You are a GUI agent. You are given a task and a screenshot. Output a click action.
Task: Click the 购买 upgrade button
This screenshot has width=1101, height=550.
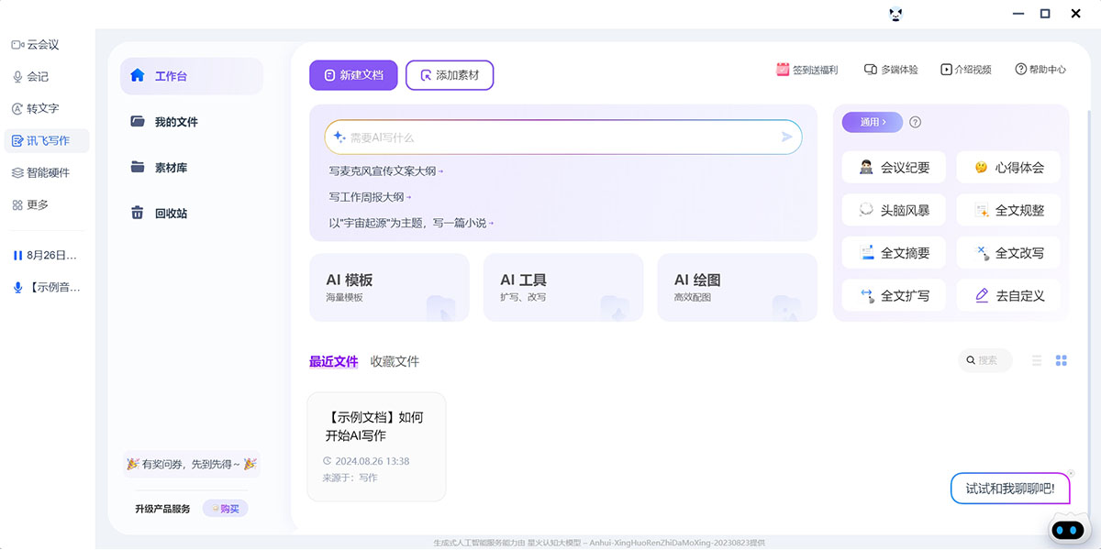225,509
